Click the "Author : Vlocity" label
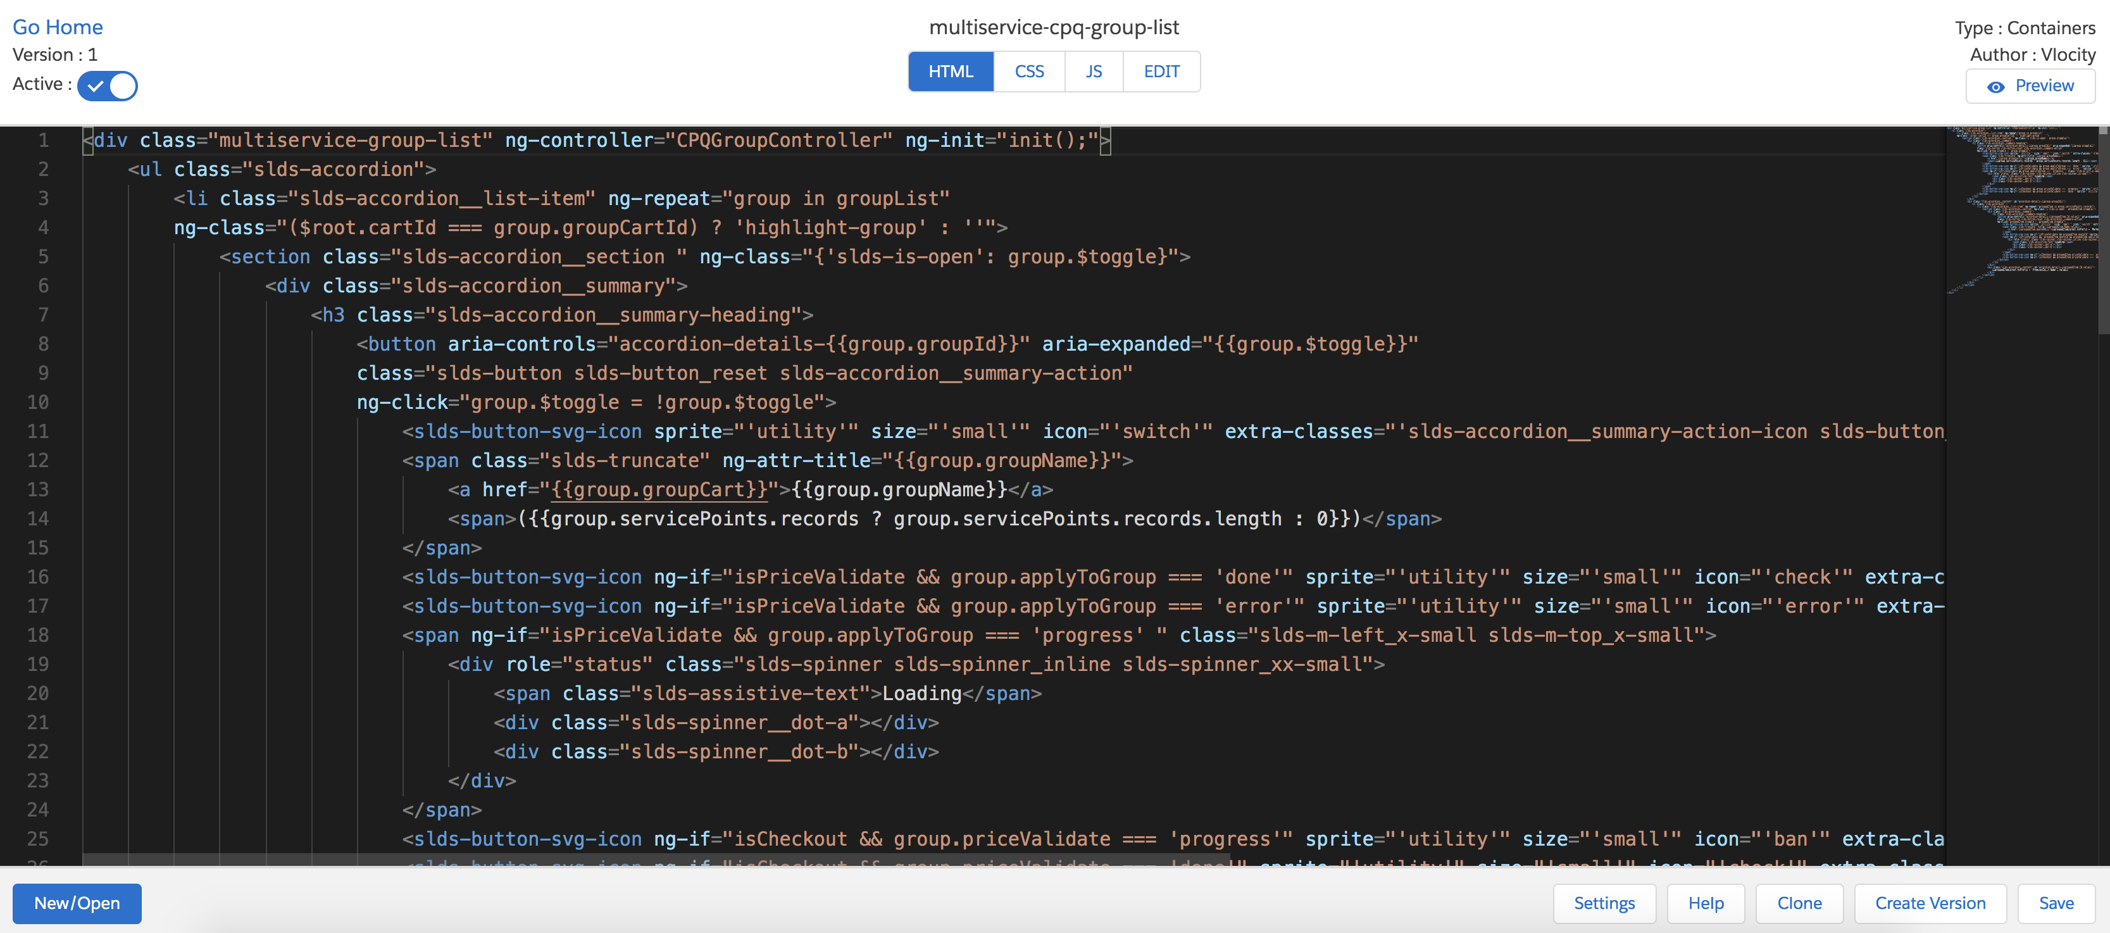 (2032, 55)
